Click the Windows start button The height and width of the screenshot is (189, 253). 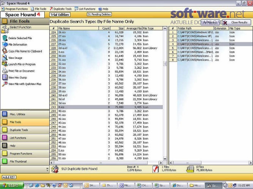click(12, 185)
